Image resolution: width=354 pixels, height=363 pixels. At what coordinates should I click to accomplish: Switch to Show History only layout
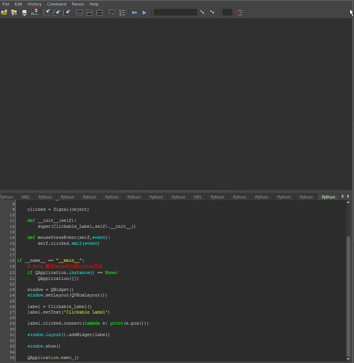tap(80, 13)
